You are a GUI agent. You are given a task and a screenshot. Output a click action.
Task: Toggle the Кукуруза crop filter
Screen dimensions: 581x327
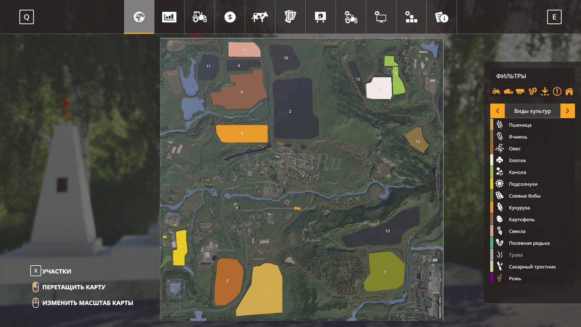pos(532,208)
